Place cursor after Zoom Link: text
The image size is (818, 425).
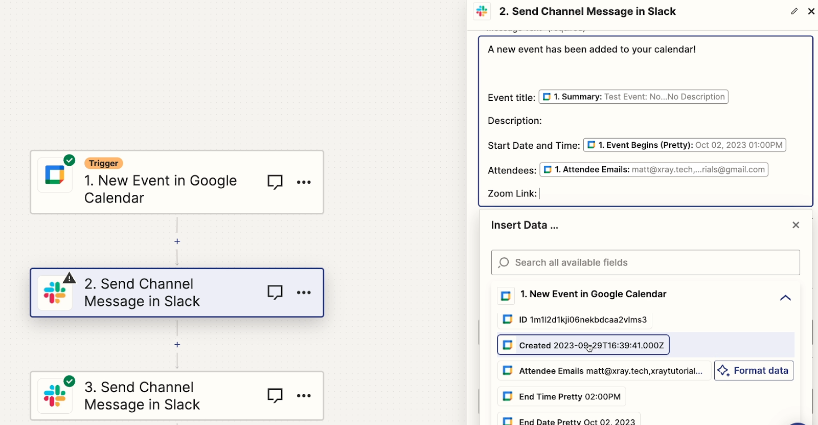[x=540, y=193]
